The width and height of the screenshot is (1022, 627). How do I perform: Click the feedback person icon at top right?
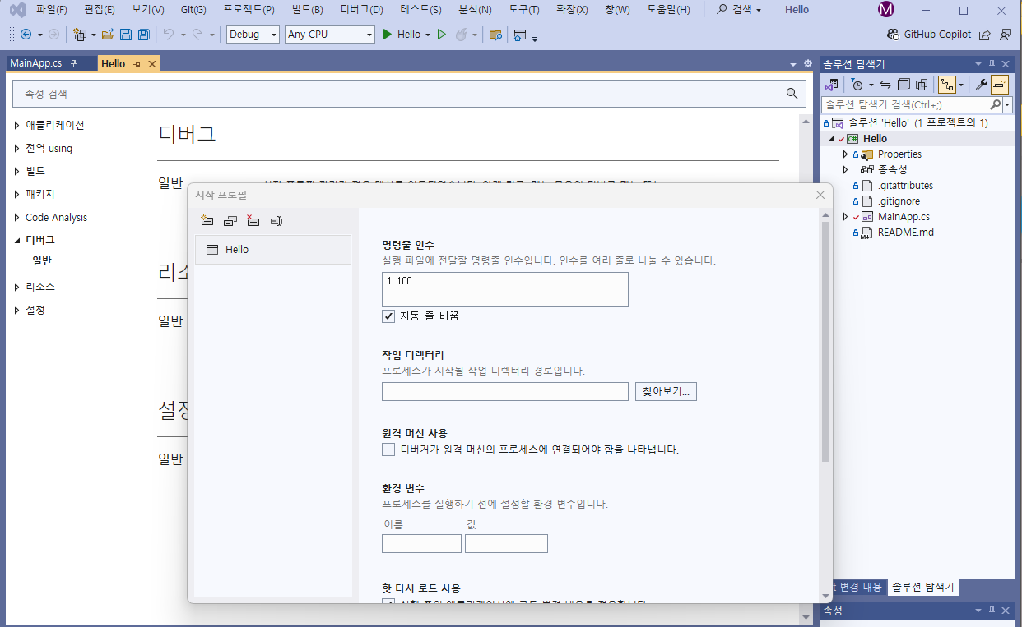[1006, 35]
